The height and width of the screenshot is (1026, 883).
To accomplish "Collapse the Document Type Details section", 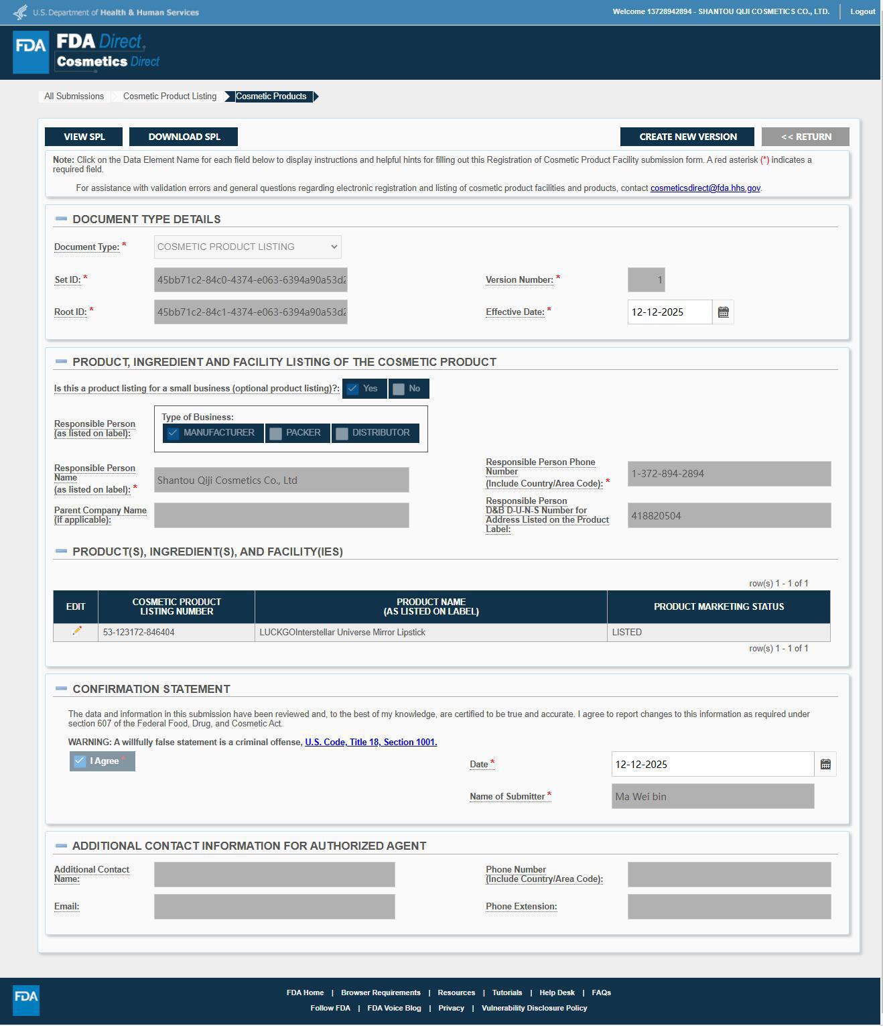I will tap(61, 218).
